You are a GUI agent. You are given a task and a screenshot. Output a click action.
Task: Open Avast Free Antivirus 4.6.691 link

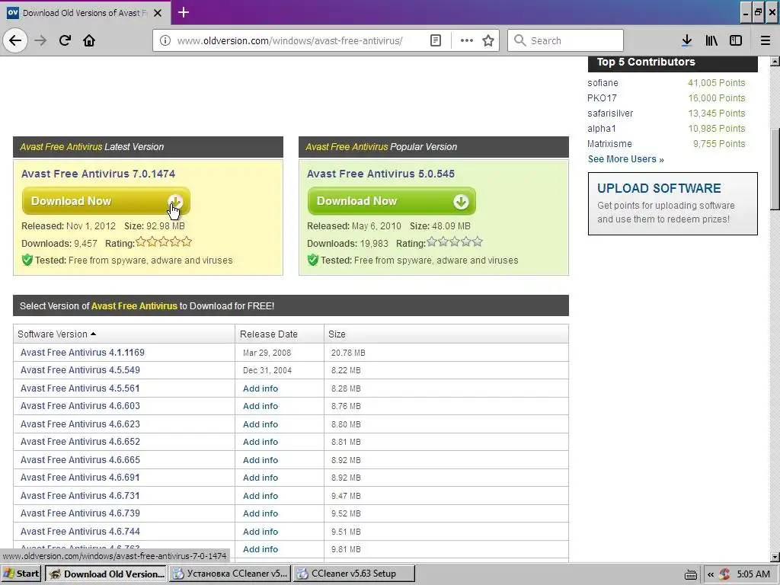(80, 478)
